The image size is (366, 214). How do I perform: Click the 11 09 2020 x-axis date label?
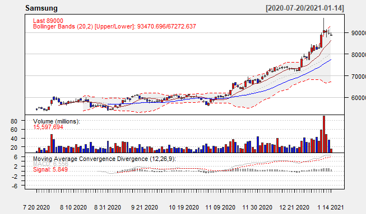point(220,207)
